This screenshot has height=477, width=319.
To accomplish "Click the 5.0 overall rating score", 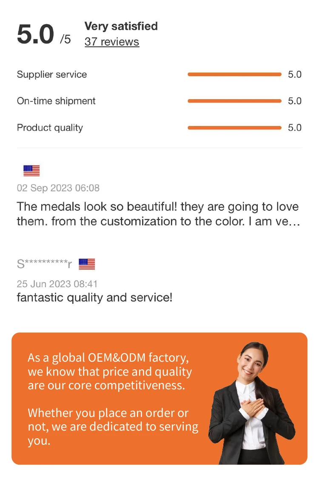I will click(x=36, y=35).
